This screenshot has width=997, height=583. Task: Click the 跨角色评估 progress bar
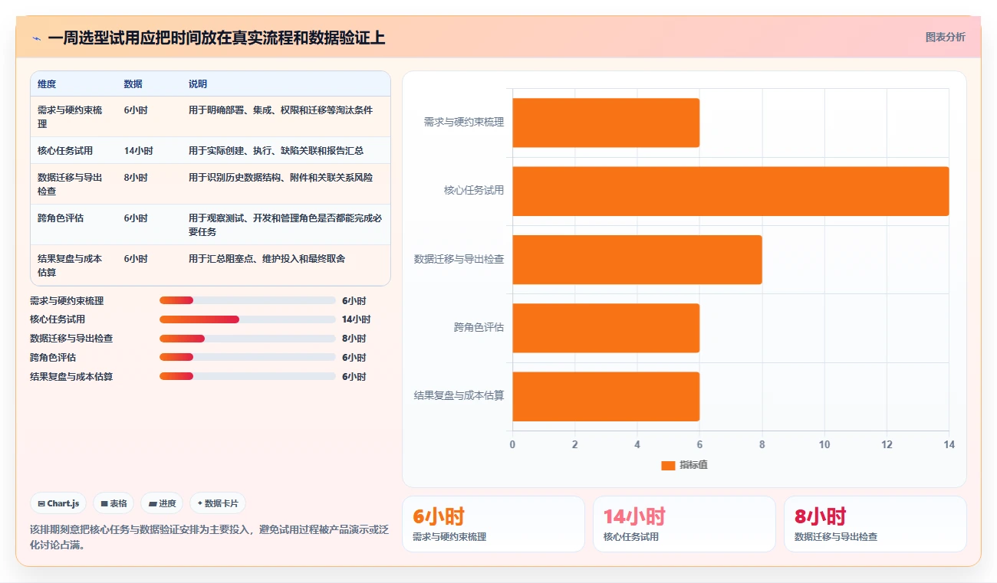coord(248,358)
